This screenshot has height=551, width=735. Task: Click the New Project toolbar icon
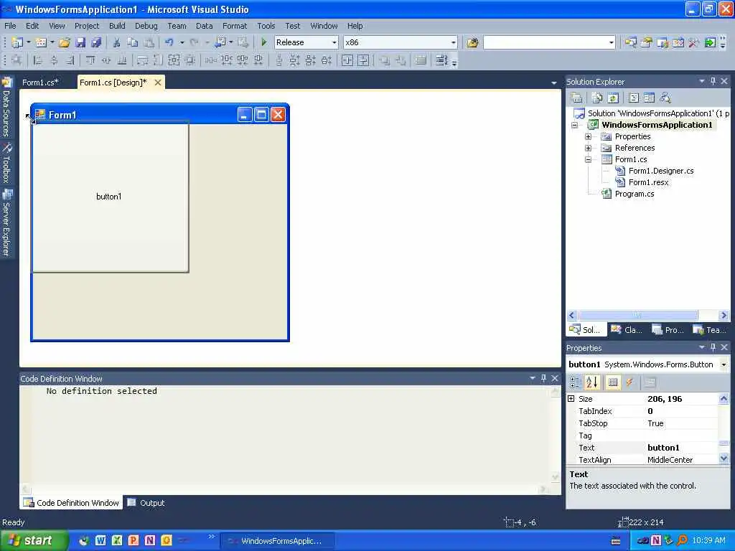(x=17, y=42)
